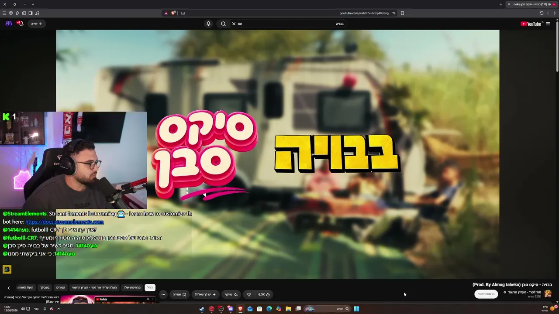The width and height of the screenshot is (559, 314).
Task: Like the video with 6.3K likes
Action: click(x=264, y=294)
